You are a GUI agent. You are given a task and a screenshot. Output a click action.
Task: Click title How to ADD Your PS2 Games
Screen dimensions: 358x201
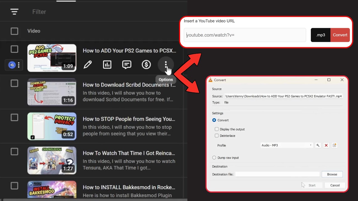click(x=129, y=51)
